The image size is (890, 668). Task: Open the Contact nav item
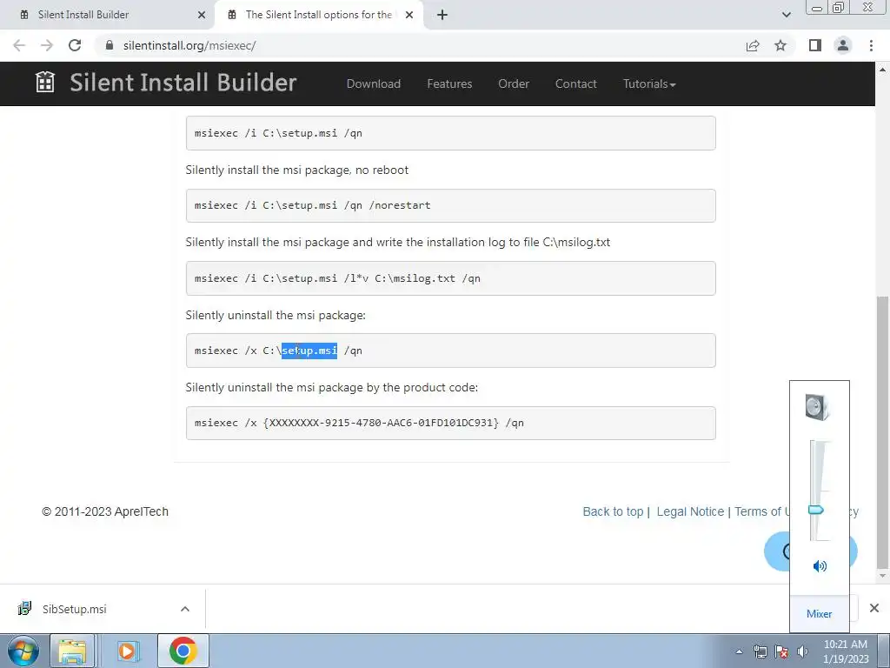pyautogui.click(x=575, y=83)
